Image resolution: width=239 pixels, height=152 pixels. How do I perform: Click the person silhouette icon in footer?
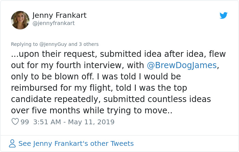12,143
